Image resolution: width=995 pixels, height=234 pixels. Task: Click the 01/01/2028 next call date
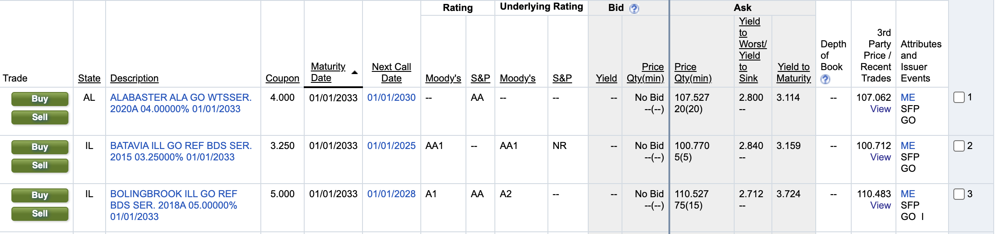click(391, 194)
